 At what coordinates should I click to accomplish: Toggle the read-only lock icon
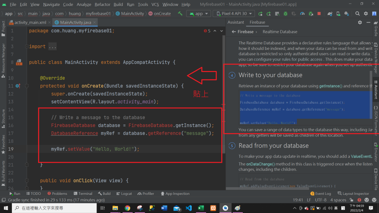point(352,200)
